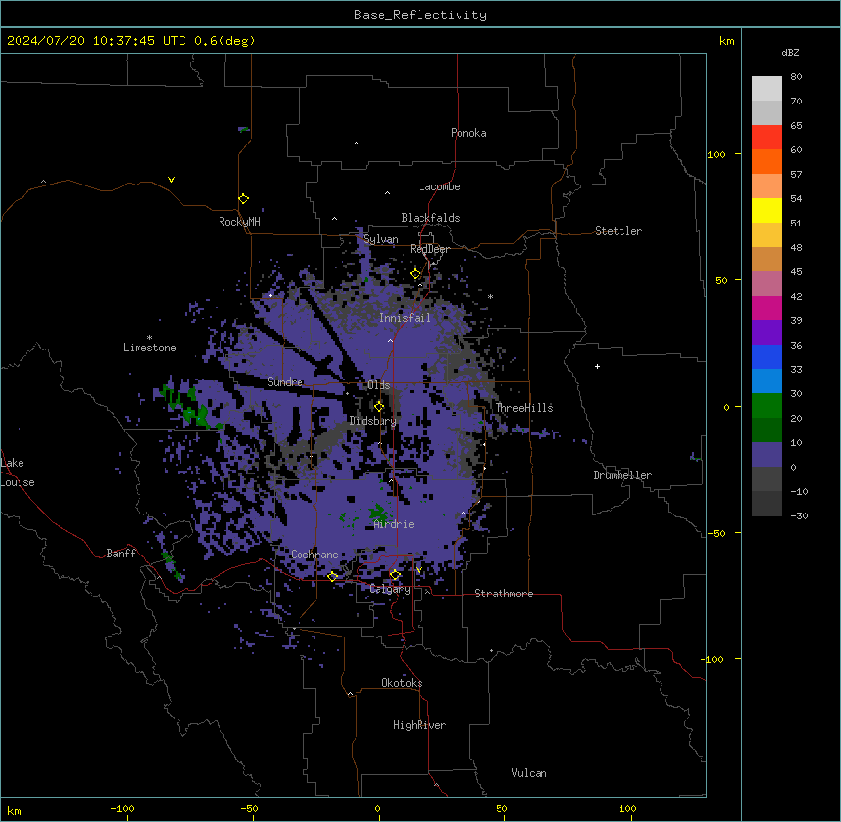Click the yellow diamond marker above RockyMH
The height and width of the screenshot is (822, 841).
click(244, 199)
